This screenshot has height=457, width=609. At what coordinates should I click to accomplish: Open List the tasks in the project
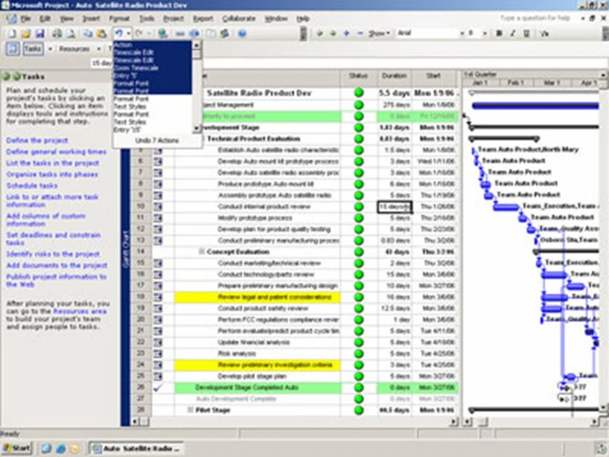[53, 163]
